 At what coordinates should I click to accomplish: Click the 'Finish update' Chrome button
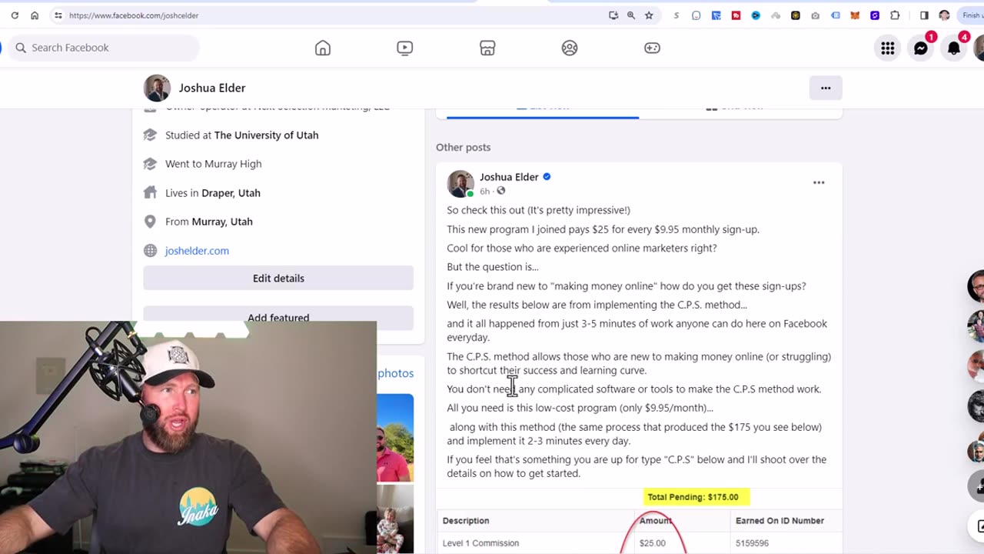point(970,15)
